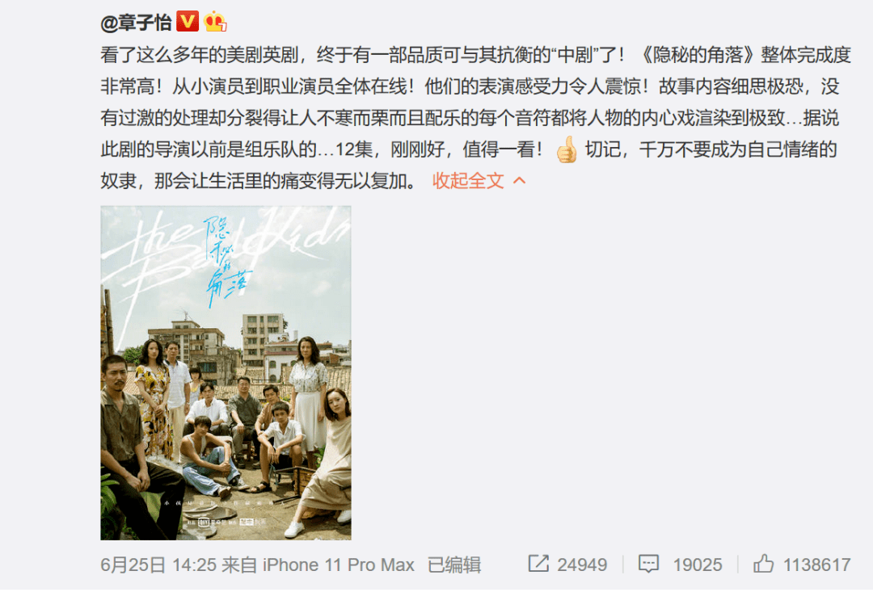
Task: Click the orange V verified badge
Action: click(188, 22)
